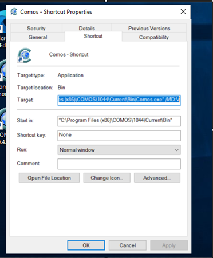Confirm with the OK button
This screenshot has height=258, width=213.
click(86, 245)
